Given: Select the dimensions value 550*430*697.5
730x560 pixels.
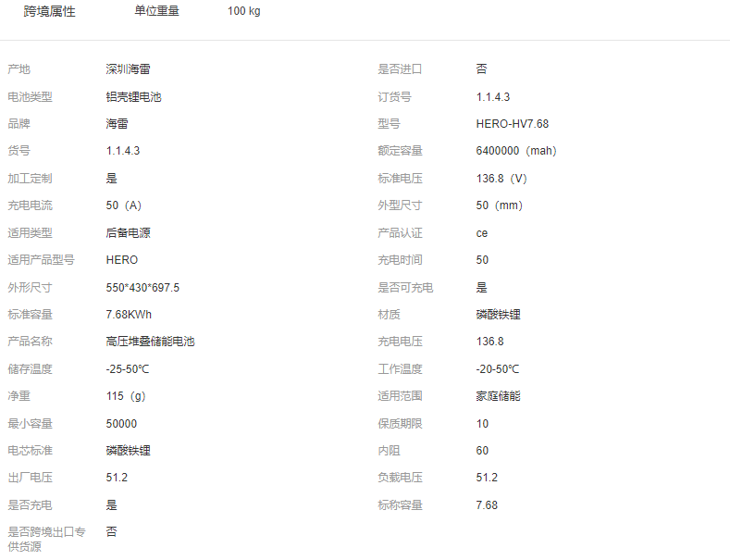Looking at the screenshot, I should pyautogui.click(x=142, y=288).
